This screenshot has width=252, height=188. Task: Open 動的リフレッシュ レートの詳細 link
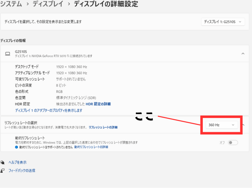(91, 147)
